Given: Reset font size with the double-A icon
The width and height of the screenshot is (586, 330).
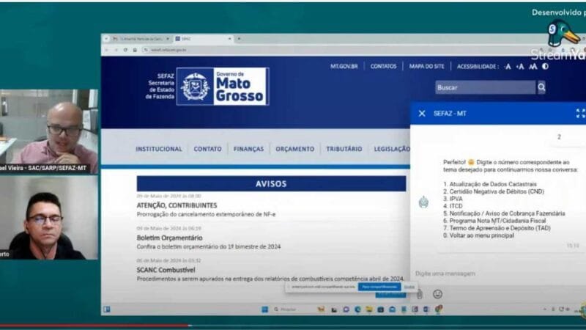Looking at the screenshot, I should pos(533,67).
